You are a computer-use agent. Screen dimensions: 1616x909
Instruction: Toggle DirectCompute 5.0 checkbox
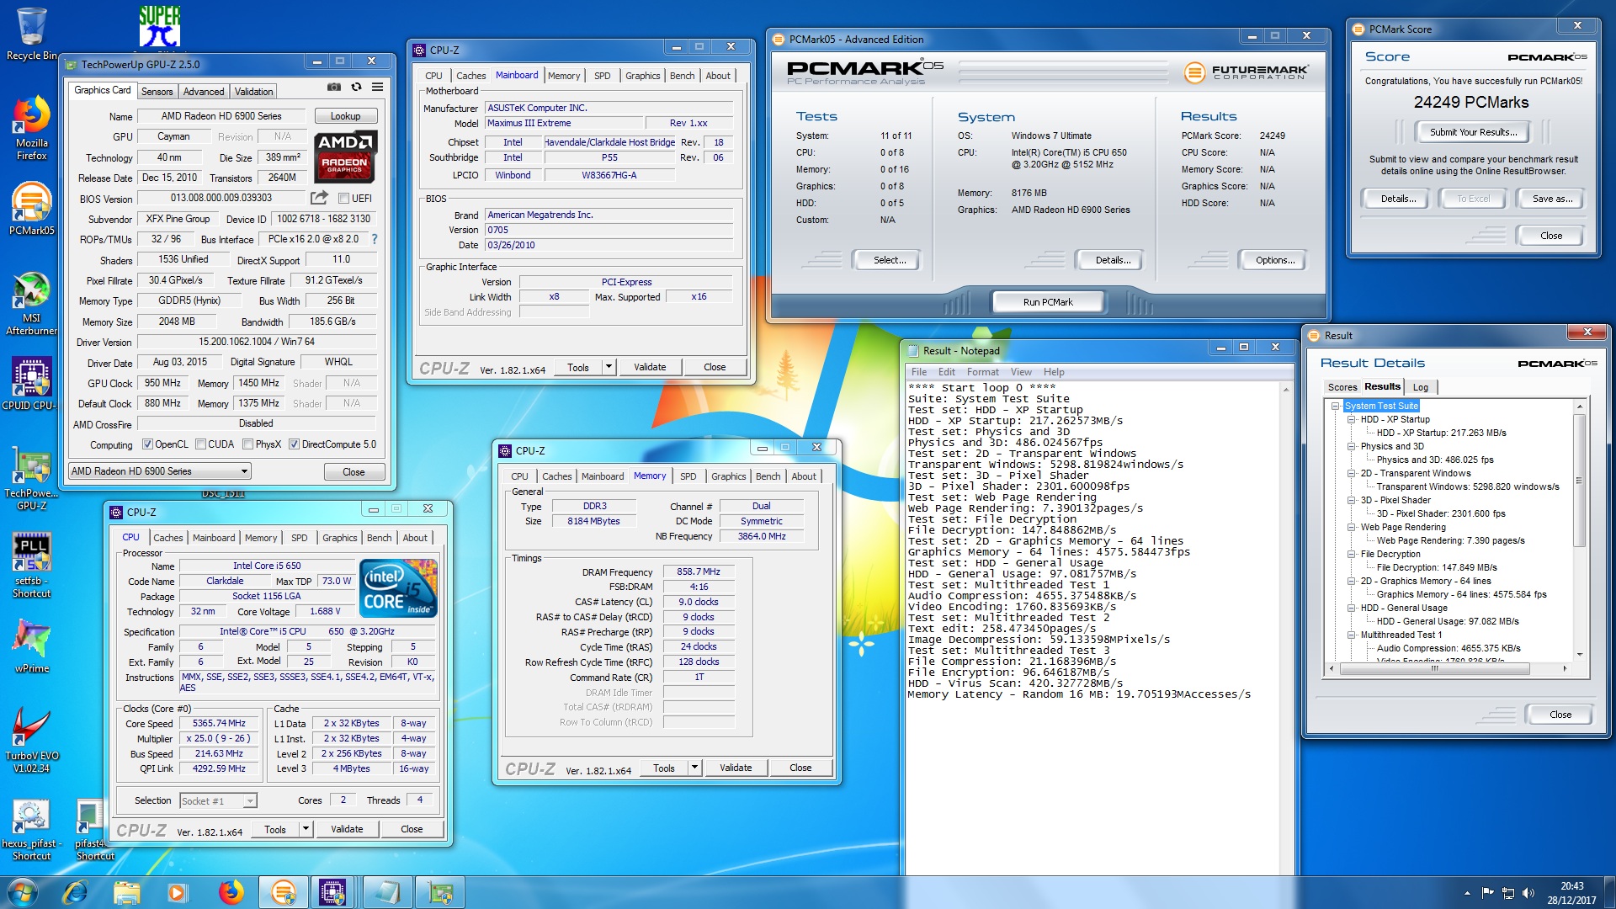pos(294,444)
